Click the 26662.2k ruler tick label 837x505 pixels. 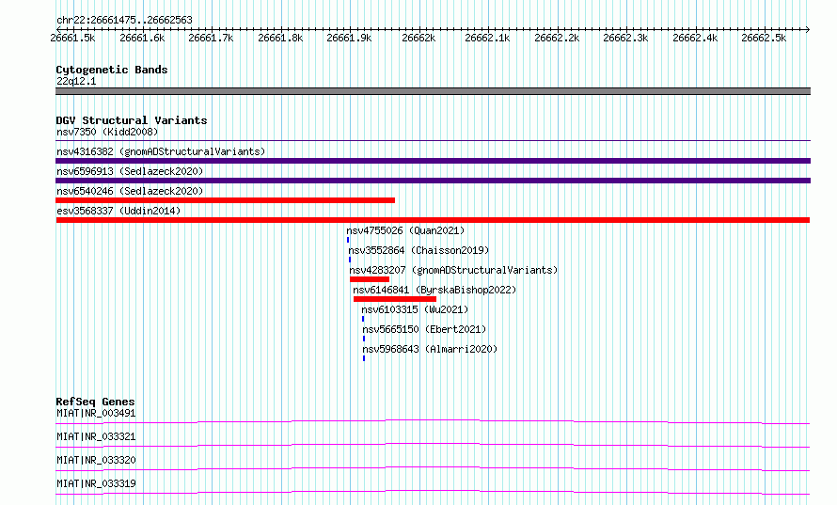click(557, 39)
